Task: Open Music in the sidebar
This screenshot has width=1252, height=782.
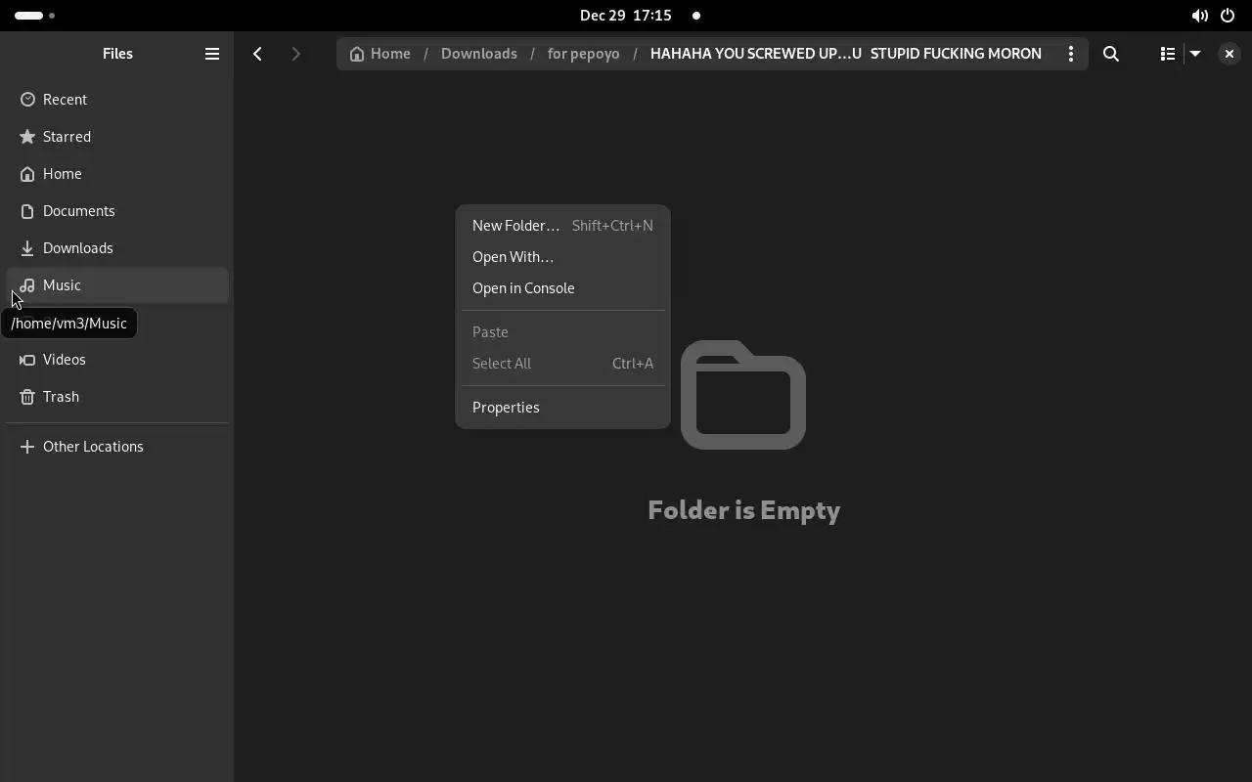Action: click(x=117, y=285)
